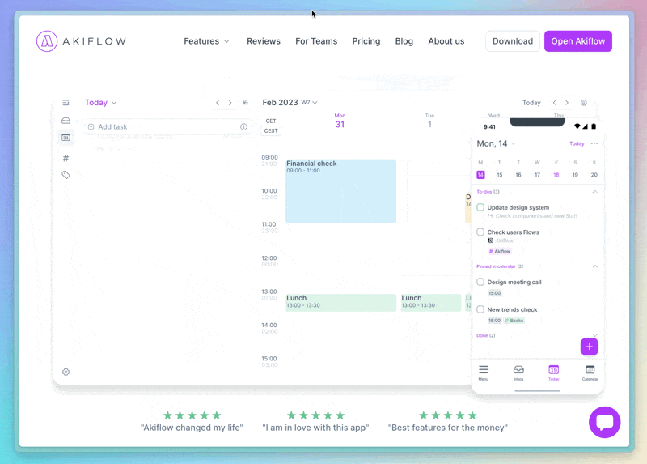
Task: Expand the Done section
Action: tap(594, 335)
